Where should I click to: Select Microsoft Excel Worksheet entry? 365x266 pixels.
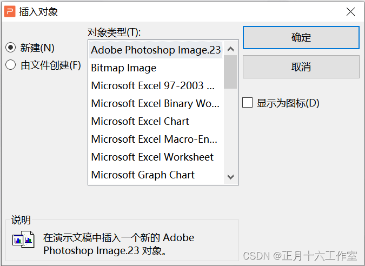click(x=156, y=157)
